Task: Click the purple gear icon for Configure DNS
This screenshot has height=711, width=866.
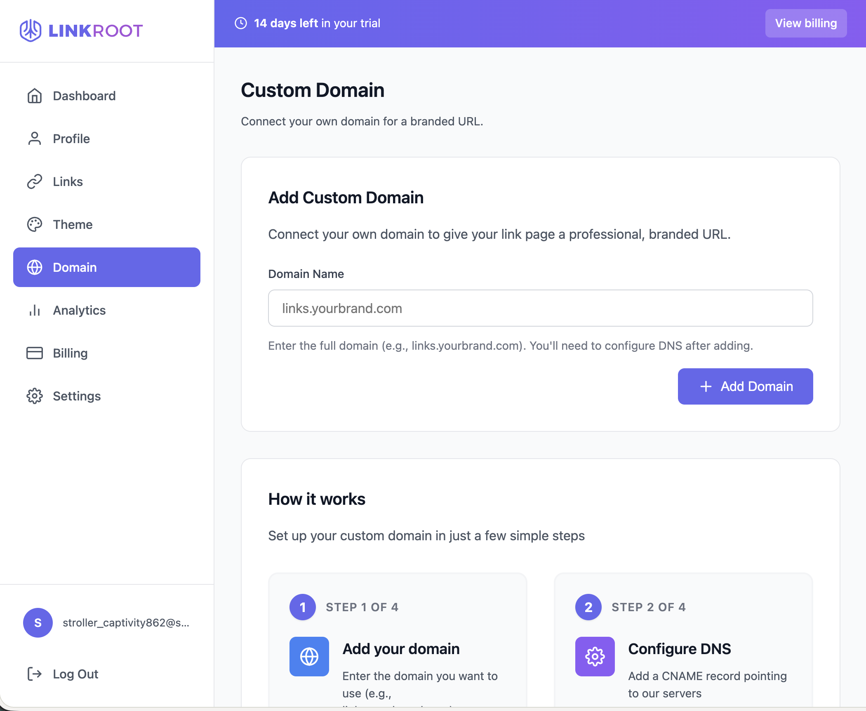Action: pyautogui.click(x=595, y=657)
